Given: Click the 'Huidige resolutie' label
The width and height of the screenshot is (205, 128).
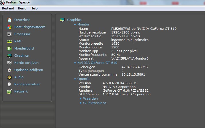Looking at the screenshot, I should pos(92,32).
